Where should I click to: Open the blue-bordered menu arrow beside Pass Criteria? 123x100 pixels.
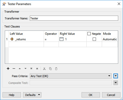(x=116, y=76)
